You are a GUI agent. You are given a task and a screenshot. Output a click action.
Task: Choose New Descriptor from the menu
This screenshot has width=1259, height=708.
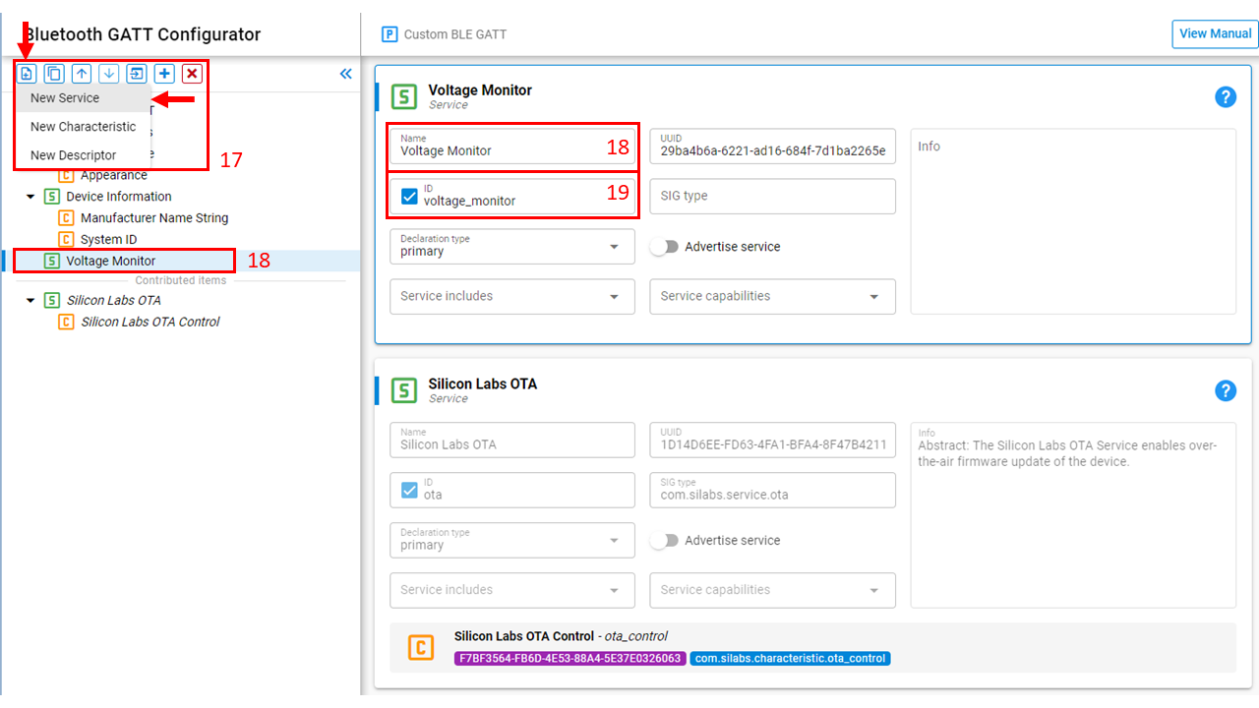click(x=83, y=155)
